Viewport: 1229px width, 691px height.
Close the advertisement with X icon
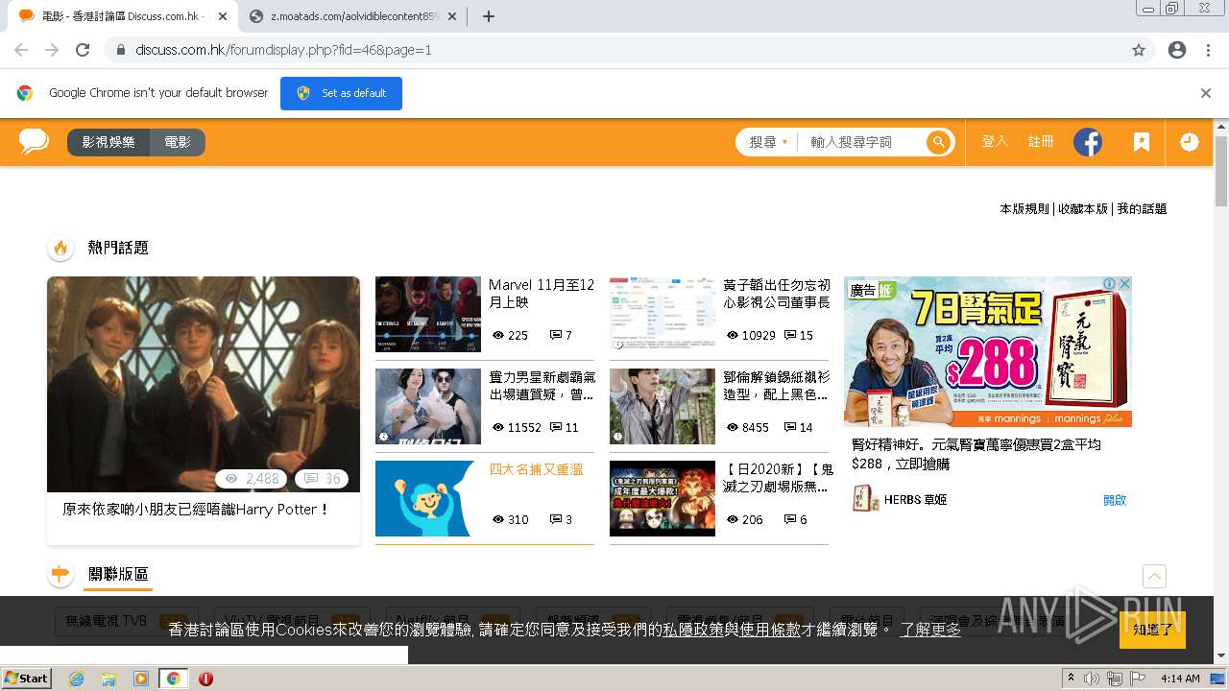[x=1124, y=284]
